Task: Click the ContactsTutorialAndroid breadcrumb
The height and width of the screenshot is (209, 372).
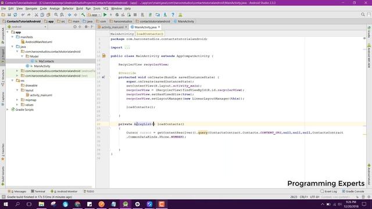Action: tap(23, 21)
